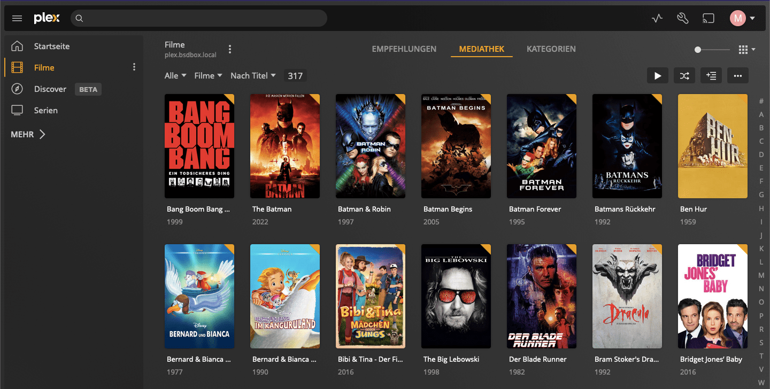Open The Big Lebowski poster
770x389 pixels.
coord(456,296)
